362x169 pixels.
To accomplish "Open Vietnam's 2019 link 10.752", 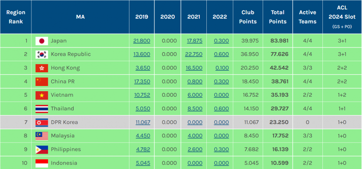I will click(x=142, y=95).
